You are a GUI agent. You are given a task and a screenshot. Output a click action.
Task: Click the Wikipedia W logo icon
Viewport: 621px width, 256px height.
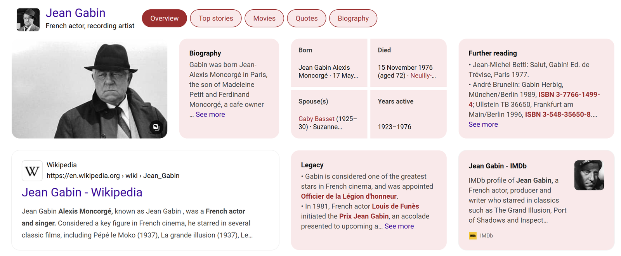(x=32, y=171)
